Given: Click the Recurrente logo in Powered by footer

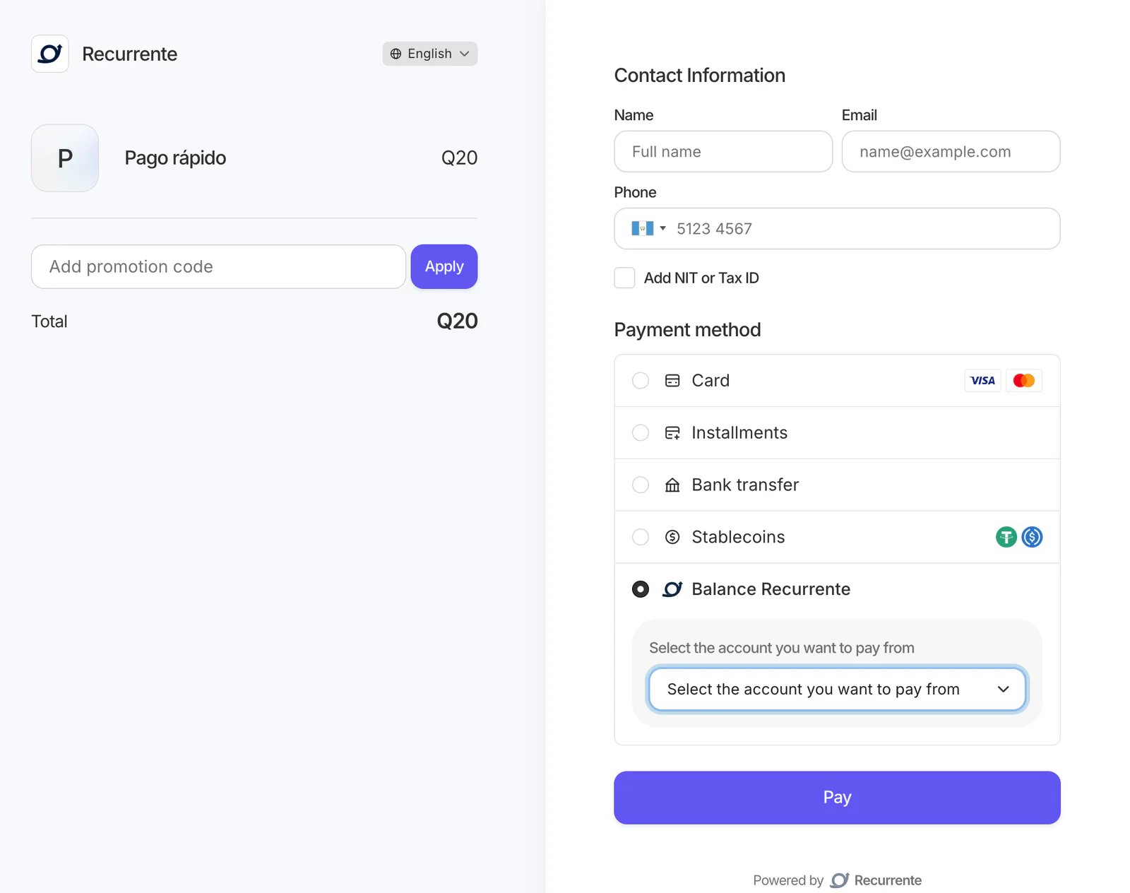Looking at the screenshot, I should [840, 880].
